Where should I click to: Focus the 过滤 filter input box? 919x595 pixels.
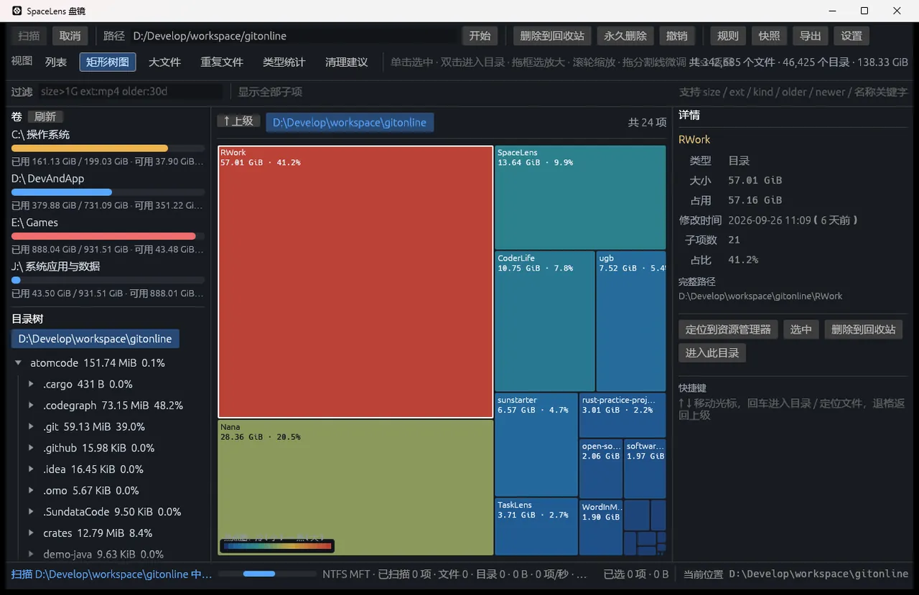[129, 92]
